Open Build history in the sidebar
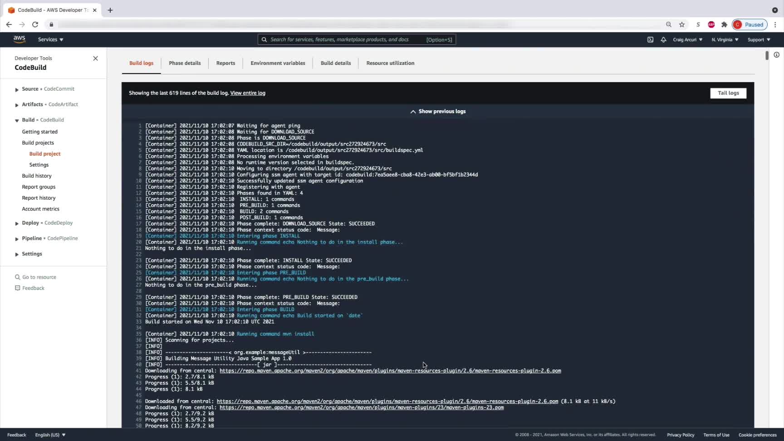The image size is (784, 441). (37, 176)
